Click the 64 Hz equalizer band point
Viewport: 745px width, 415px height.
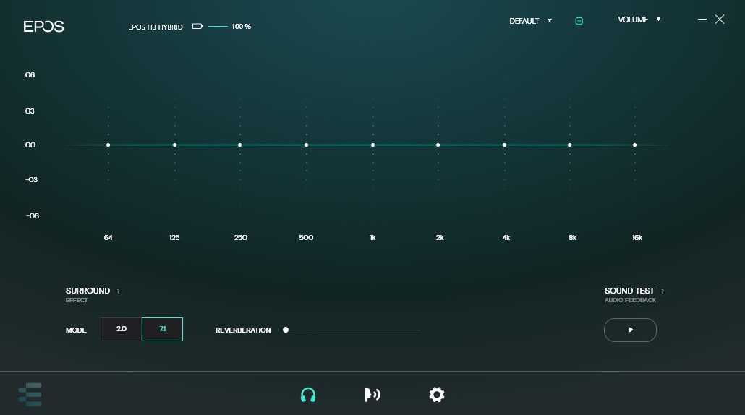click(108, 145)
